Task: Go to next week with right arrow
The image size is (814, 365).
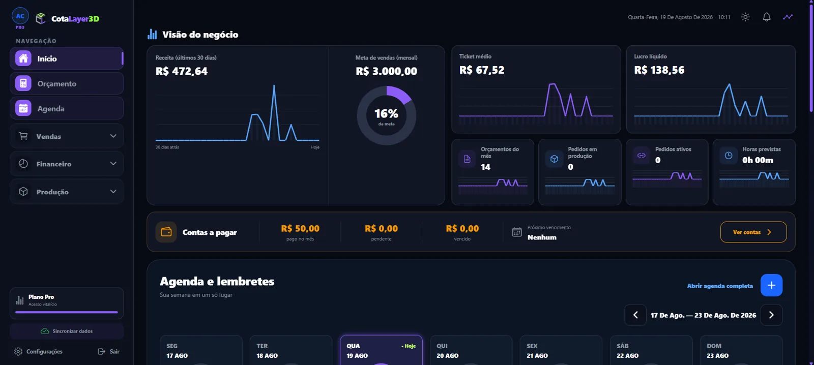Action: [771, 315]
